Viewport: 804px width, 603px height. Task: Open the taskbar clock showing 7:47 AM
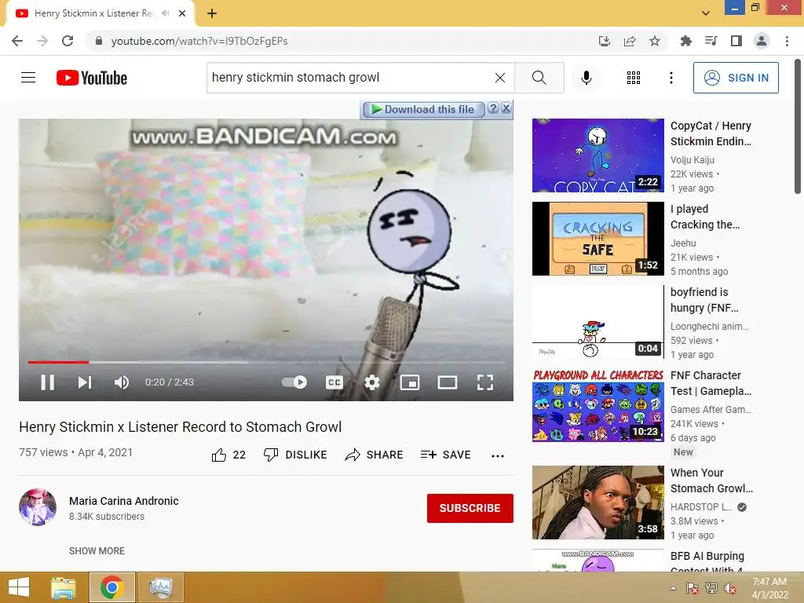(769, 588)
